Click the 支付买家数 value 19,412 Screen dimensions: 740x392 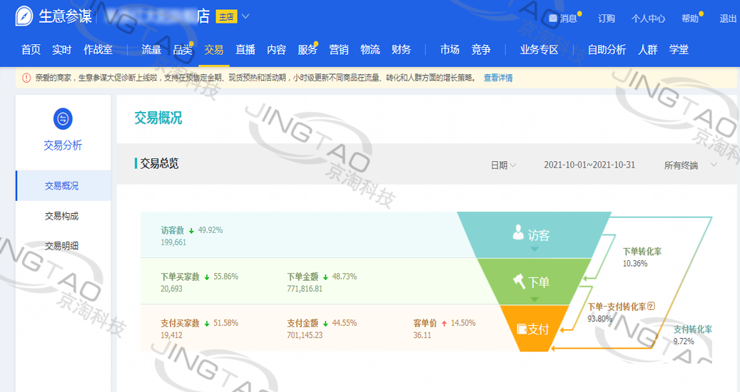pyautogui.click(x=171, y=335)
